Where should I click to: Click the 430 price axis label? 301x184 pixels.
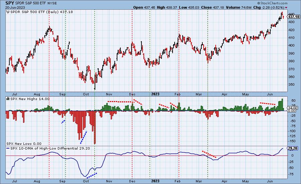(x=291, y=22)
